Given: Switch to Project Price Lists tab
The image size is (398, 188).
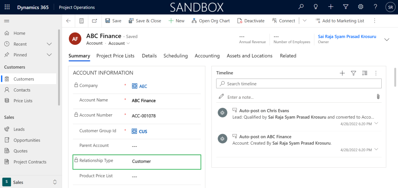Looking at the screenshot, I should tap(115, 56).
